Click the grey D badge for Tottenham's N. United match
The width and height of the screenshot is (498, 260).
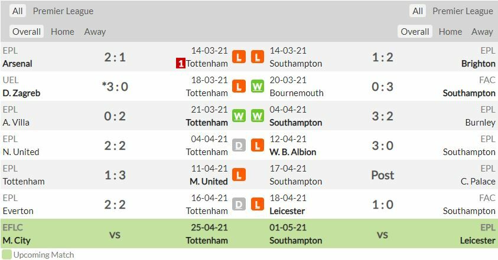239,146
